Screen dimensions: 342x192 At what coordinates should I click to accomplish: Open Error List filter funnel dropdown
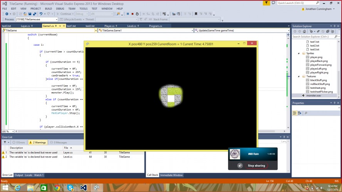point(6,142)
